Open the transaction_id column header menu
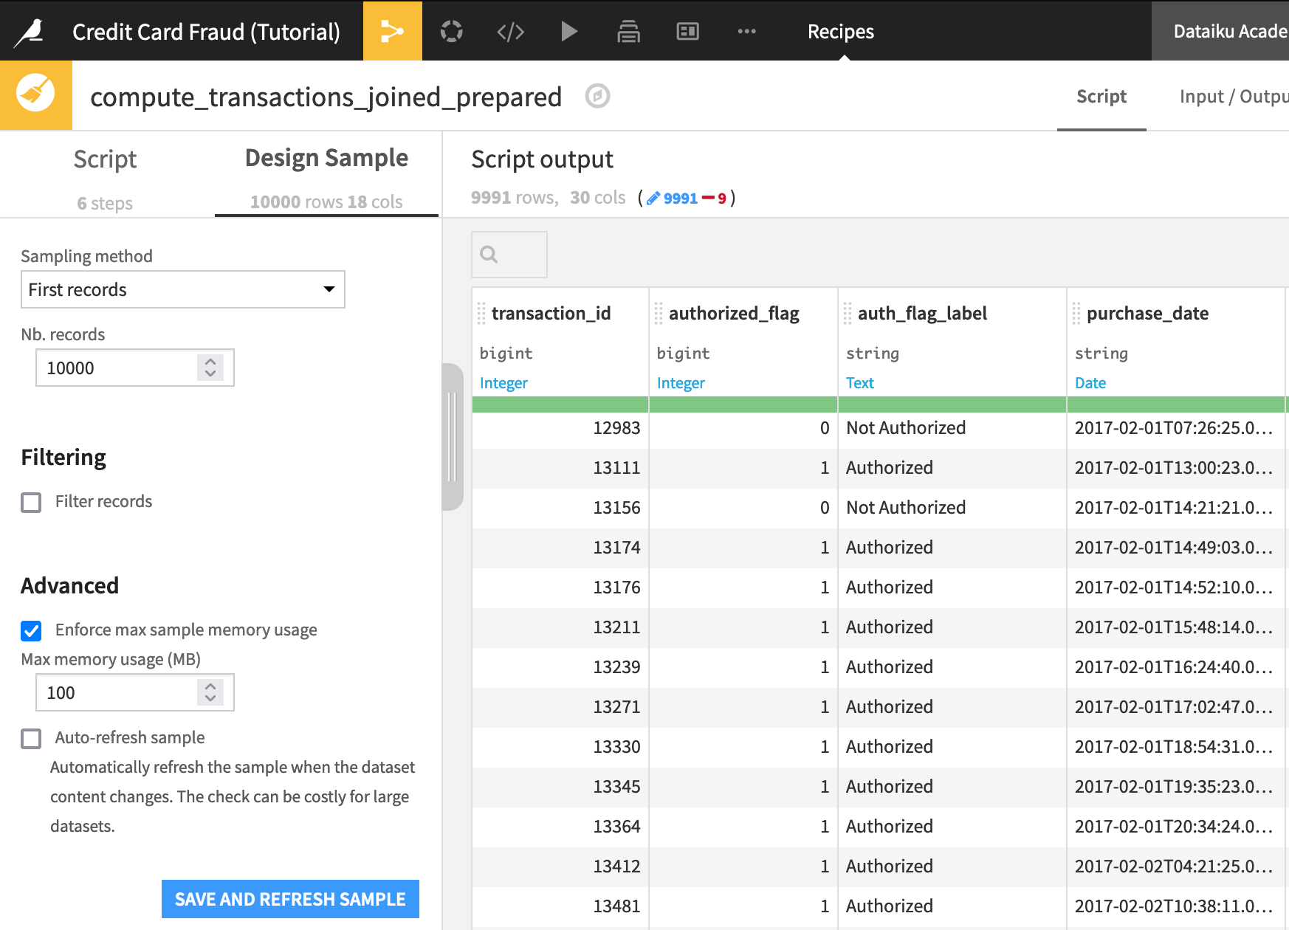 (x=551, y=314)
